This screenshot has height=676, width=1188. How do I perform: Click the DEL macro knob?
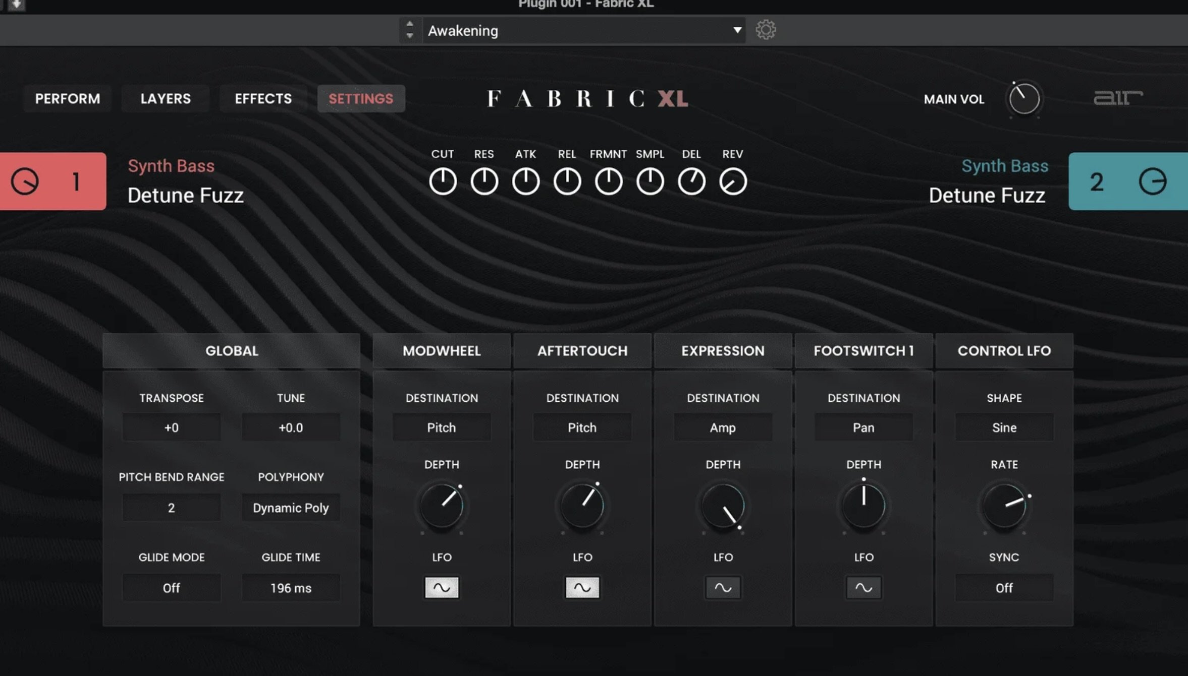pos(691,181)
